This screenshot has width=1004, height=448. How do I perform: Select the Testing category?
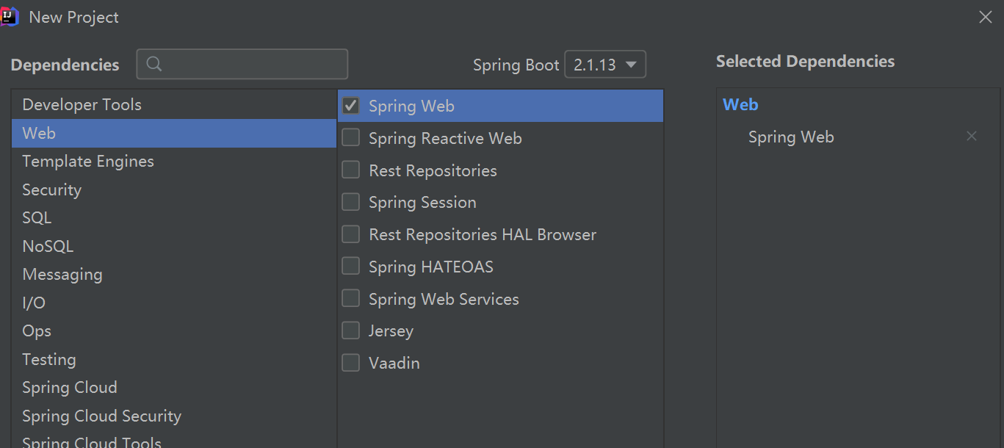48,359
